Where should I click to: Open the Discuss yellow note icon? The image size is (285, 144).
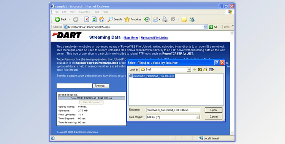184,19
